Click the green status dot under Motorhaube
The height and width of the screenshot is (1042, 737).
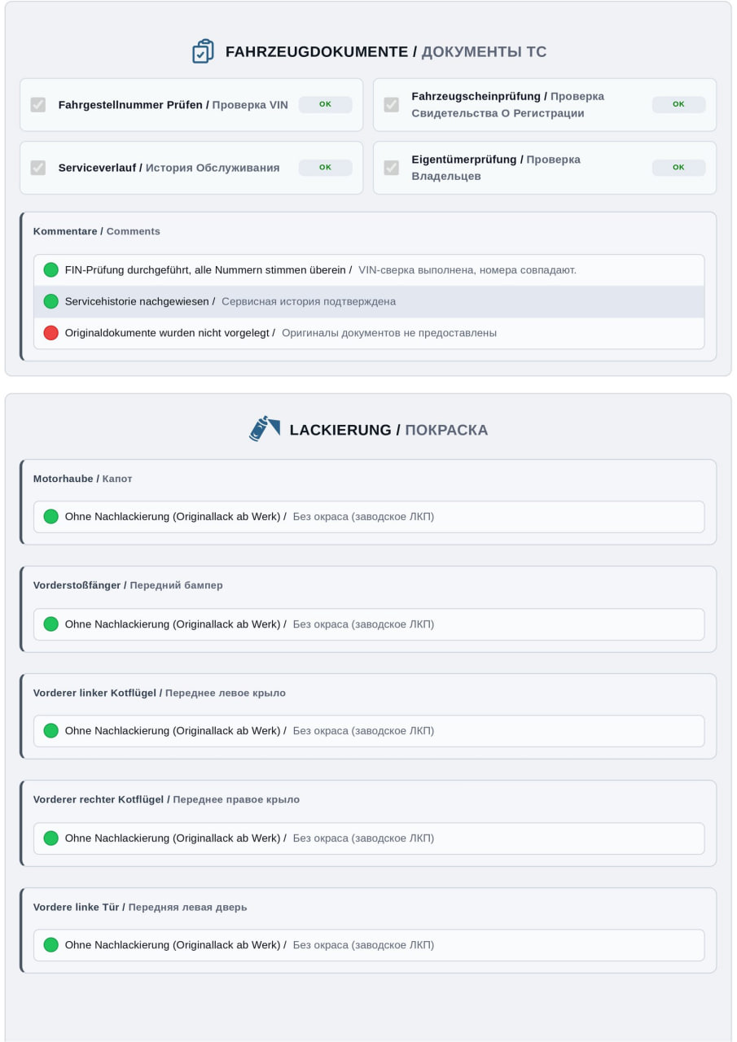coord(50,516)
